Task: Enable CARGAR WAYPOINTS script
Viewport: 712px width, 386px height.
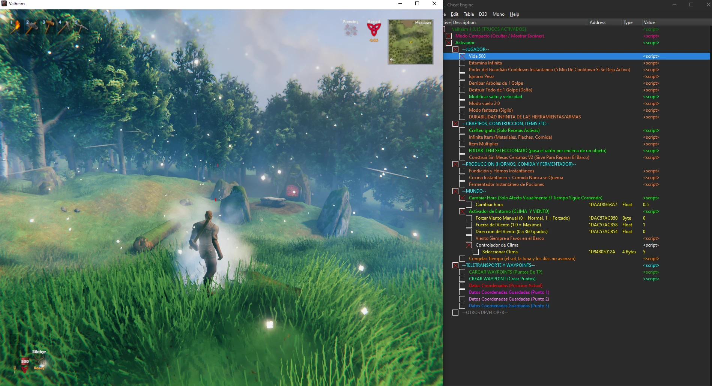Action: [462, 272]
